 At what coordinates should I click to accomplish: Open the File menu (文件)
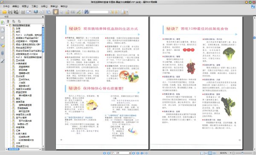[6, 6]
